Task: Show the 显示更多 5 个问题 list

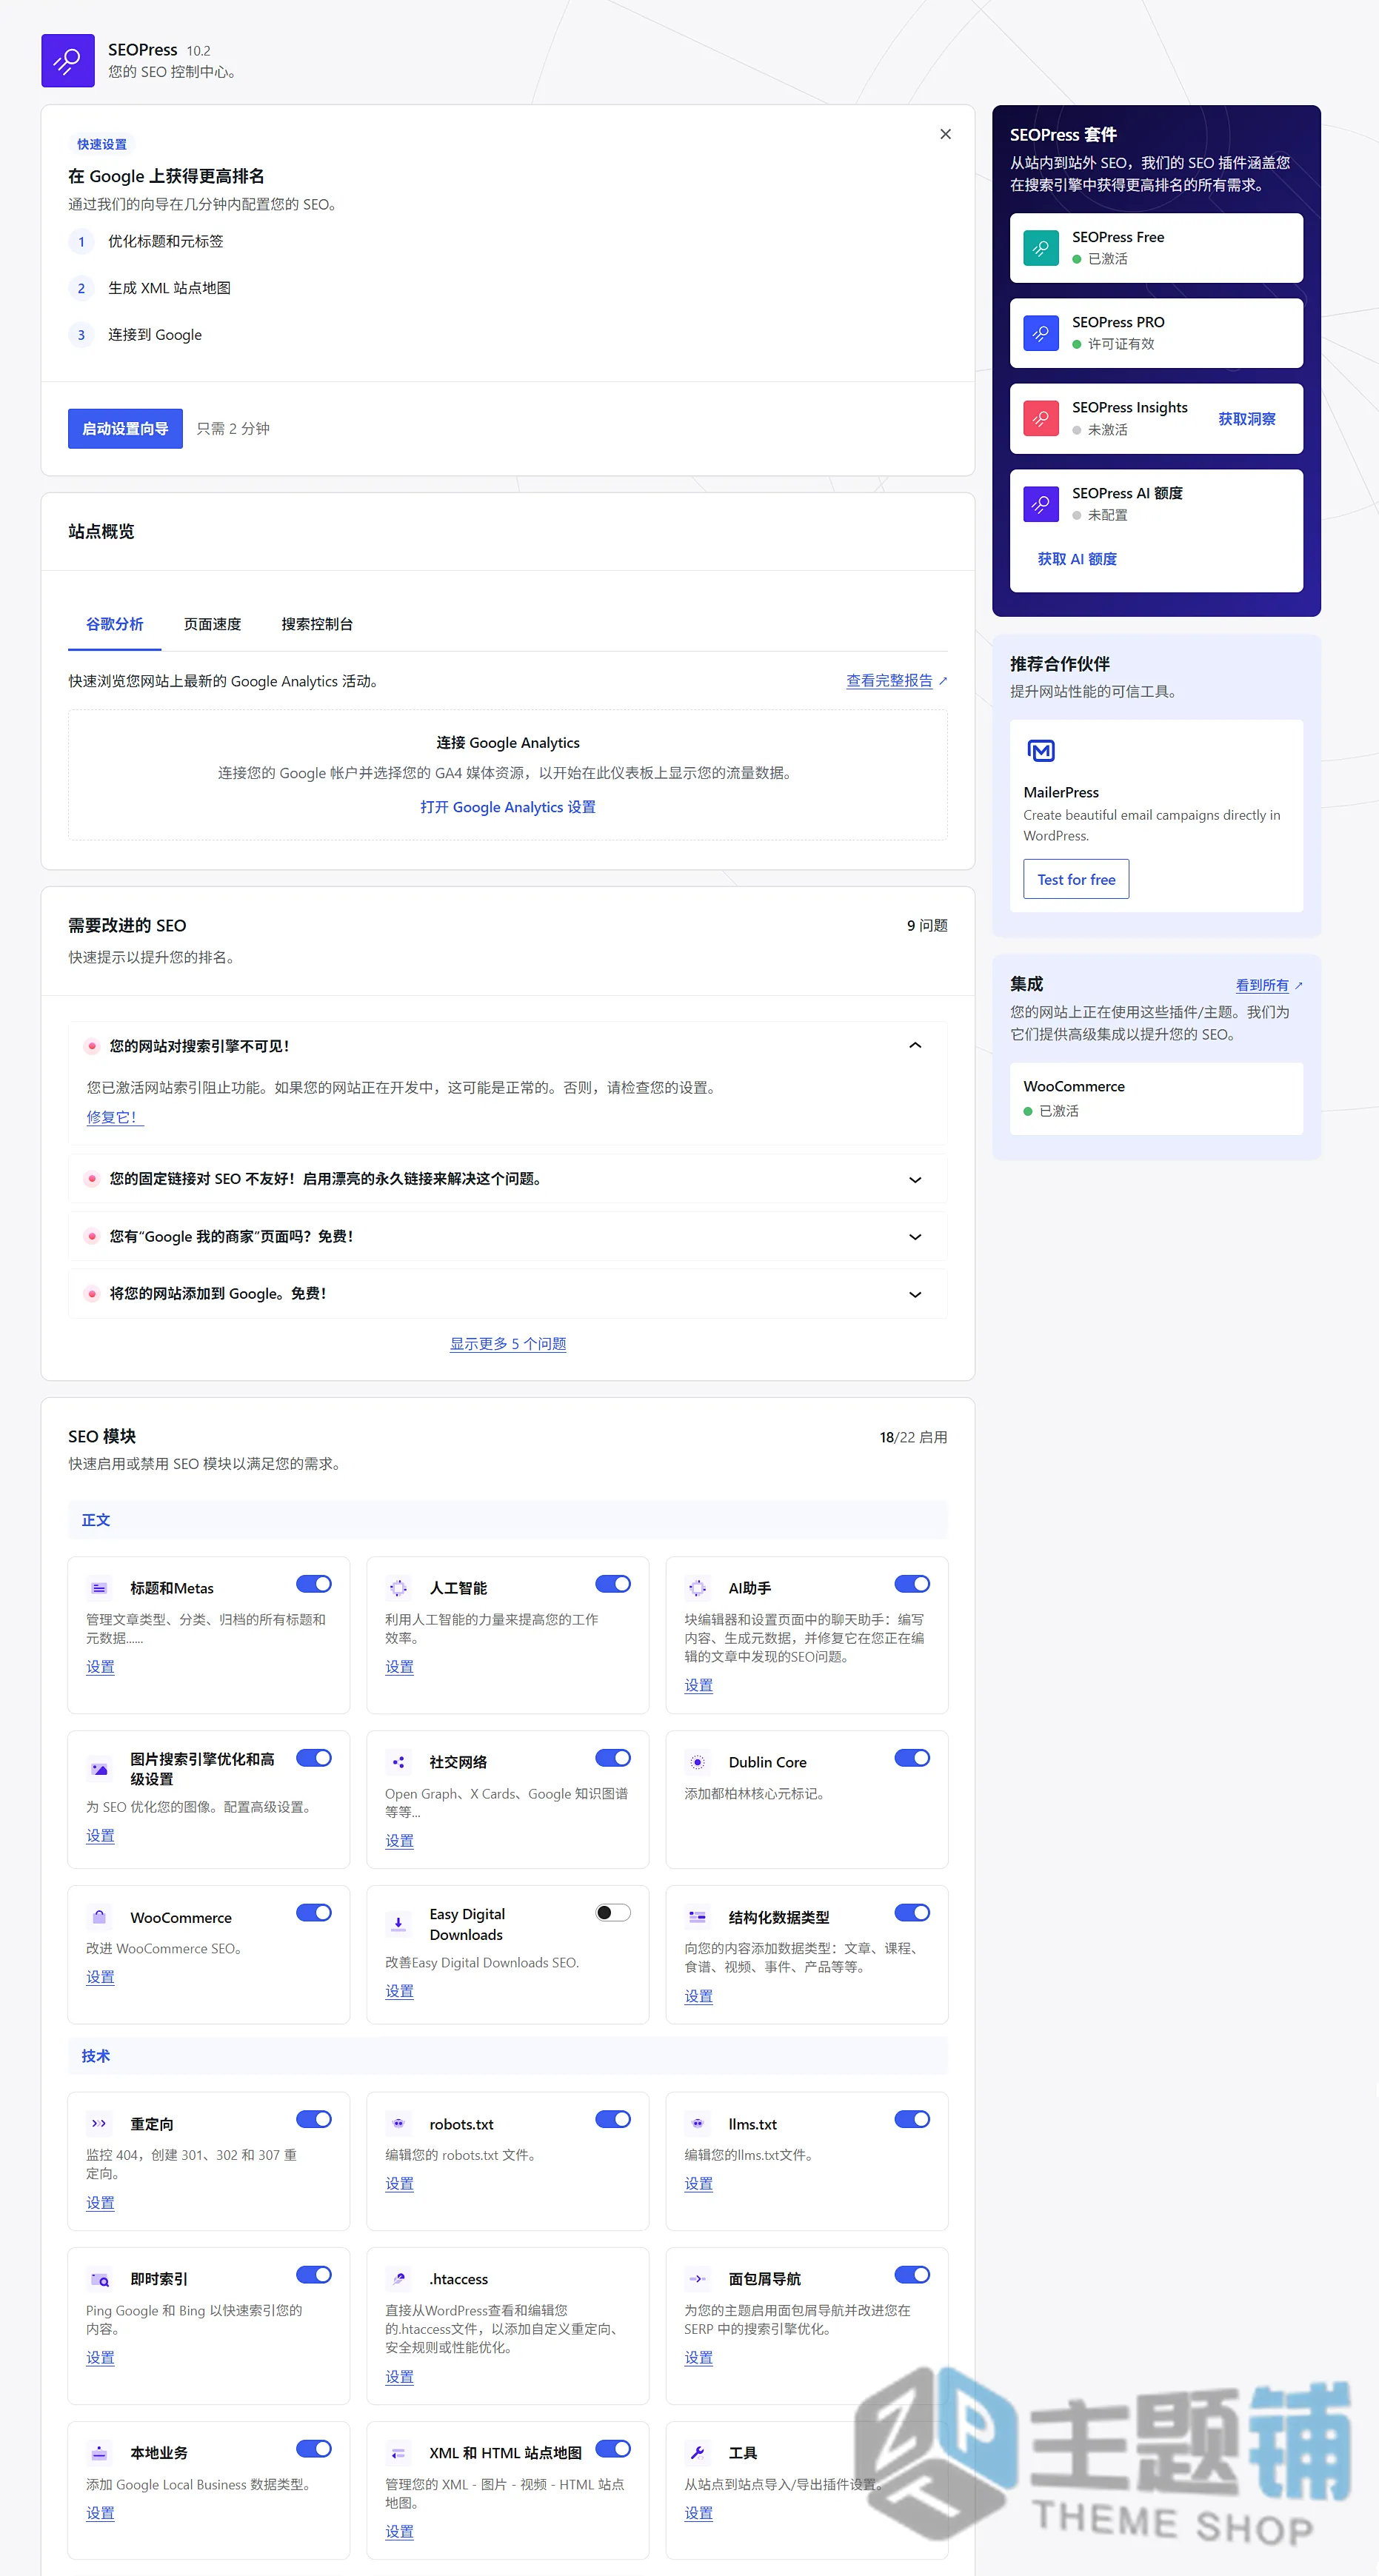Action: [x=508, y=1344]
